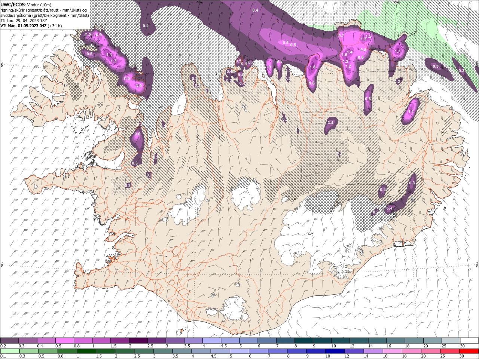Click the darkest purple upper swatch between 2 and 2.5
The image size is (479, 359).
click(138, 341)
